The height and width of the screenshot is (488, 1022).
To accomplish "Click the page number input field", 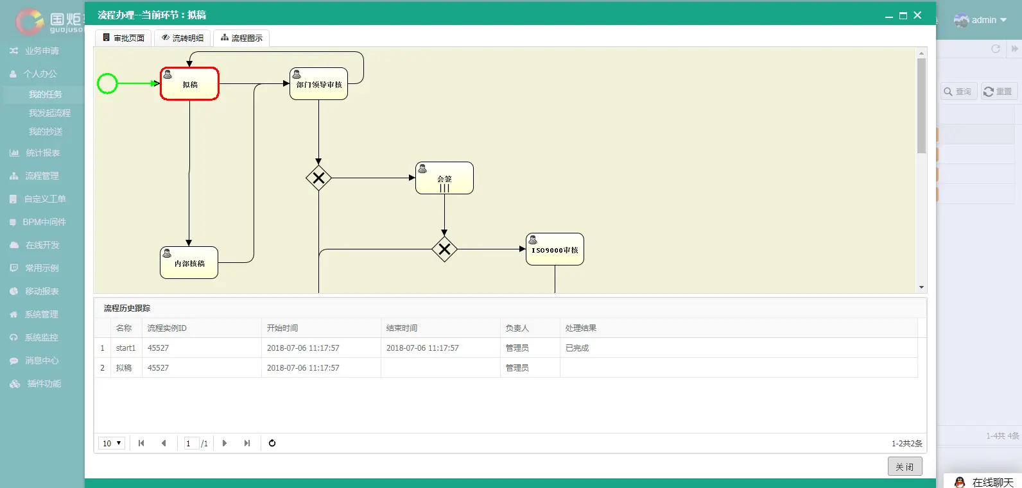I will (191, 443).
